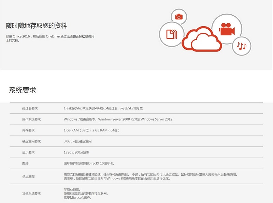The height and width of the screenshot is (203, 273).
Task: Click the documents icon circle
Action: tap(171, 34)
